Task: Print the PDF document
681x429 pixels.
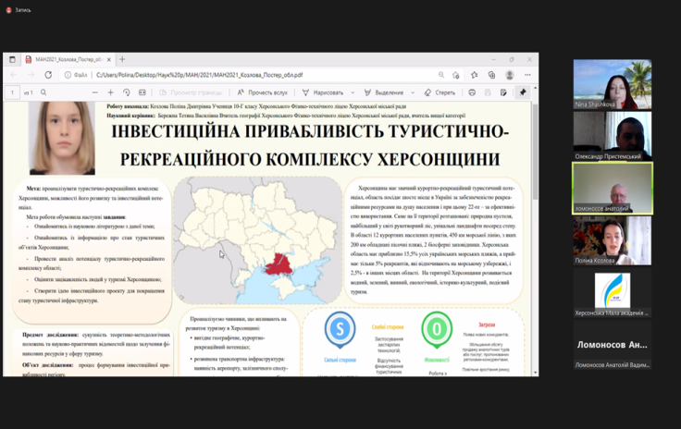Action: 472,92
